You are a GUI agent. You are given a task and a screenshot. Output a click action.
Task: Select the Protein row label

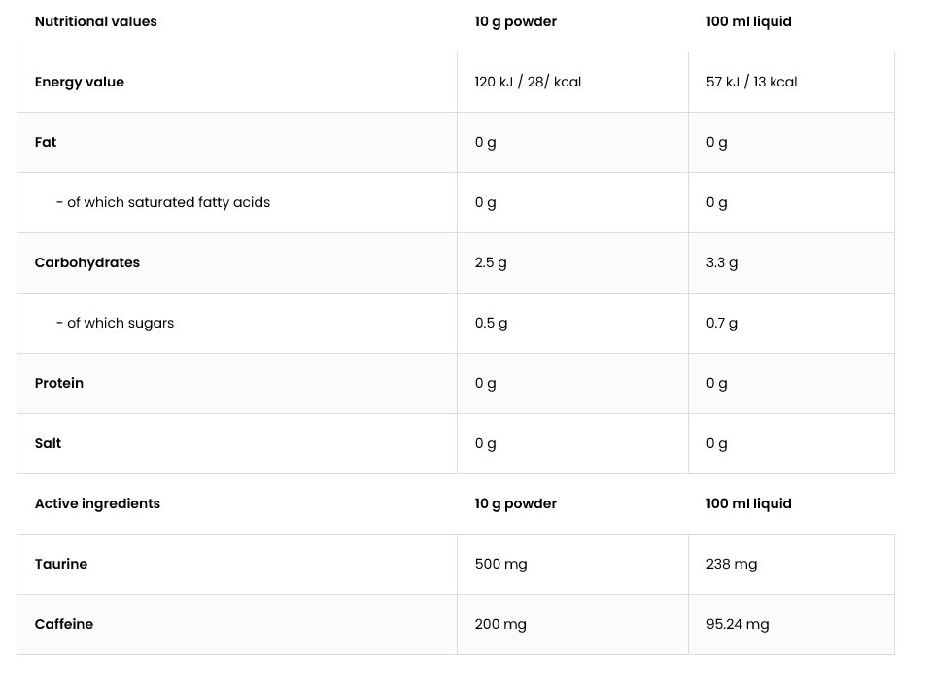click(x=58, y=383)
